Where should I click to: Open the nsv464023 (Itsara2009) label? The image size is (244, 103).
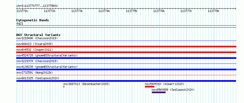[x=35, y=44]
